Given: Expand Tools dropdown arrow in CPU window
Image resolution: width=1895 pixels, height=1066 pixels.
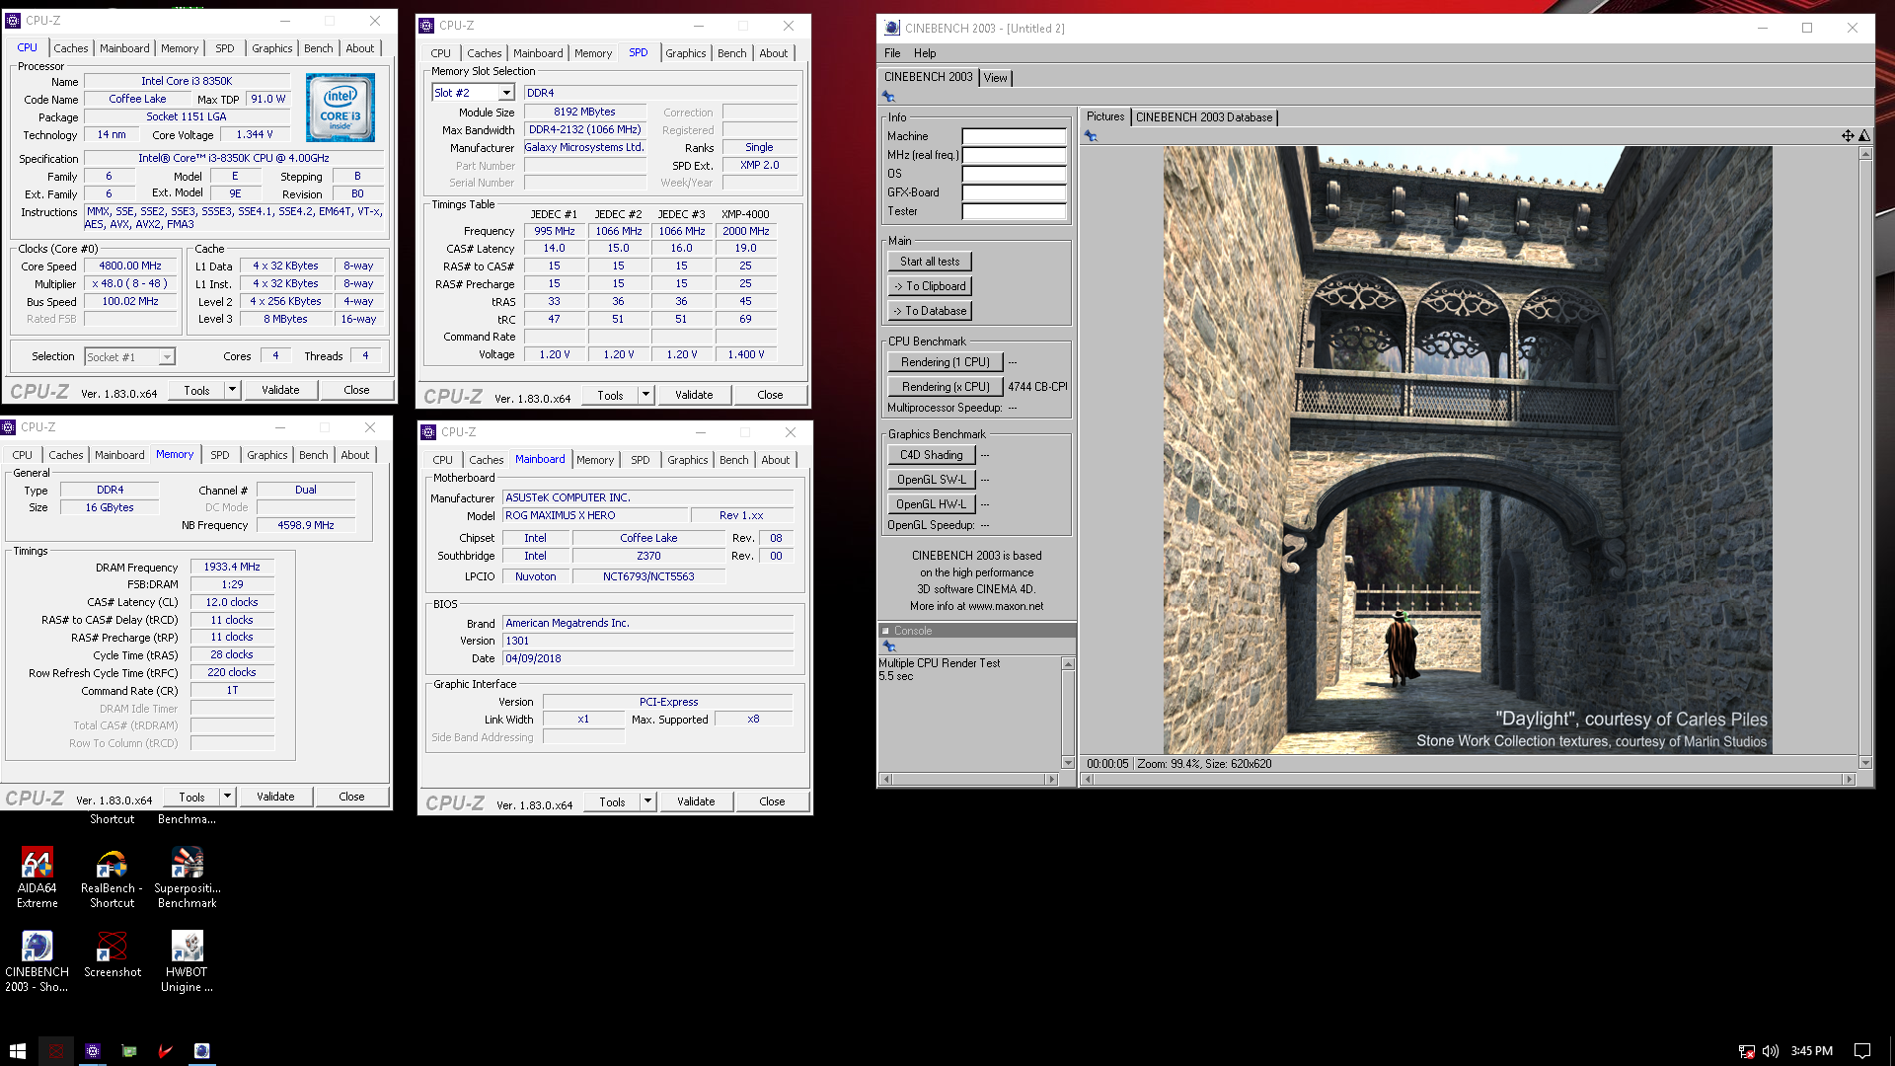Looking at the screenshot, I should [x=232, y=390].
